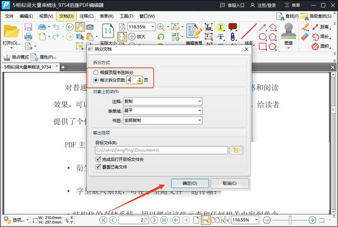Screen dimensions: 338x227
Task: Click the snapshot camera icon
Action: coord(90,27)
